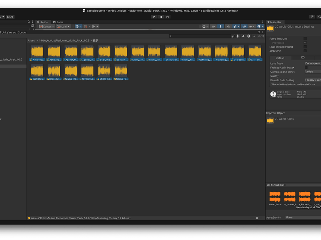The width and height of the screenshot is (321, 240).
Task: Click the left panel lock icon
Action: click(x=28, y=22)
